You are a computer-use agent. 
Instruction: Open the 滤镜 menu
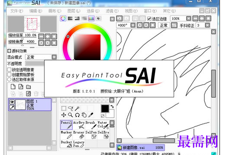112,11
